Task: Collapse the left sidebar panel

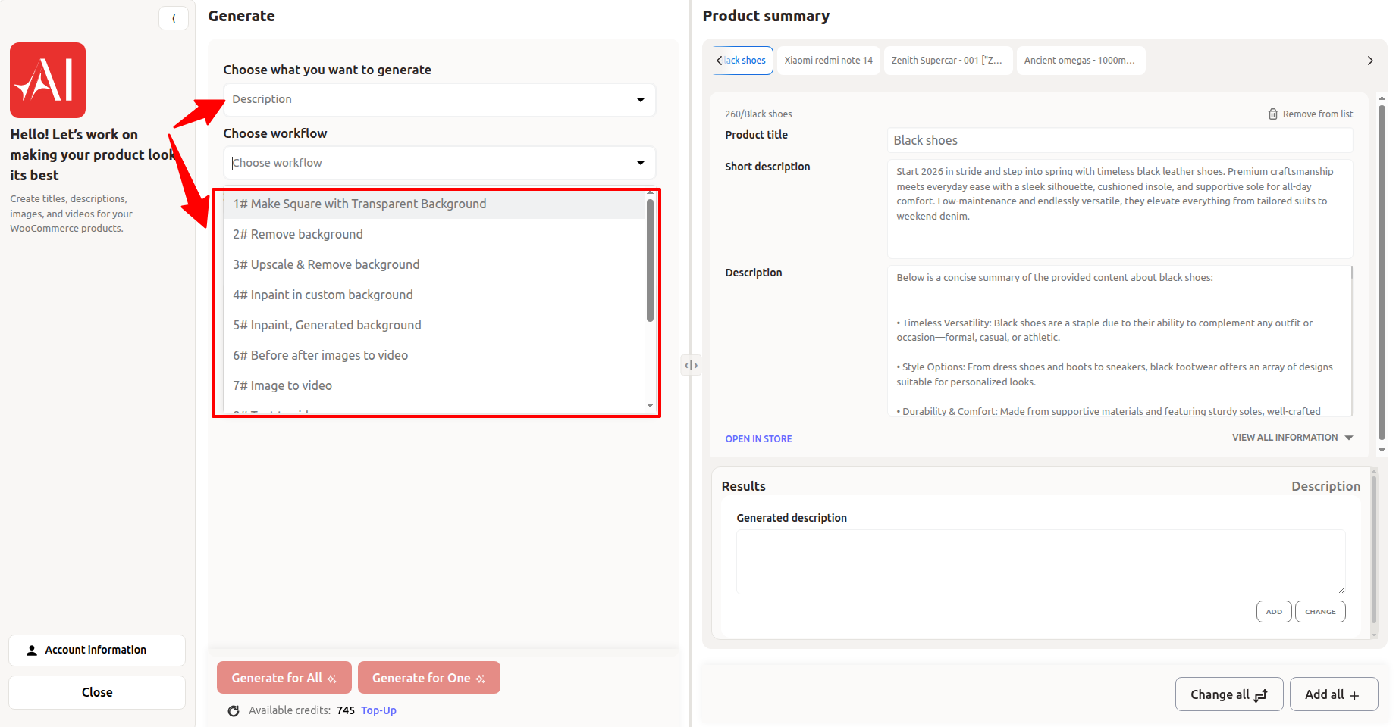Action: 174,18
